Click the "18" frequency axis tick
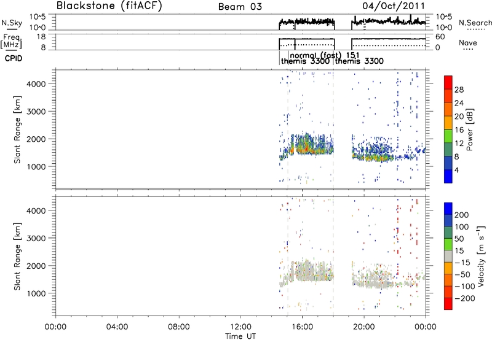This screenshot has width=492, height=340. (x=41, y=37)
